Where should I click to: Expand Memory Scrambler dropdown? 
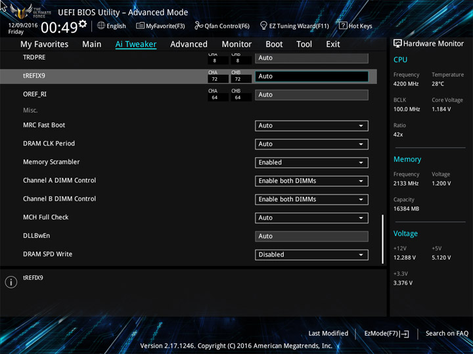pos(311,163)
